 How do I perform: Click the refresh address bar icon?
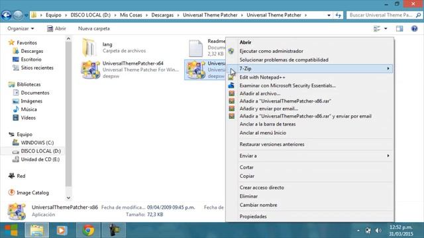click(x=339, y=15)
